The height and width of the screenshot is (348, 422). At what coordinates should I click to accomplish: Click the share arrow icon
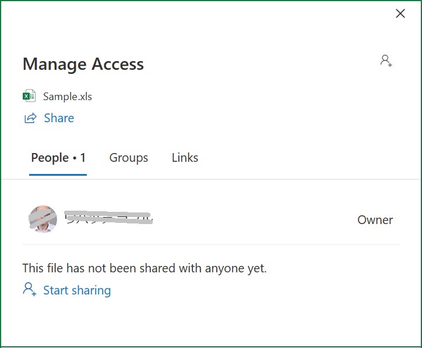coord(30,118)
